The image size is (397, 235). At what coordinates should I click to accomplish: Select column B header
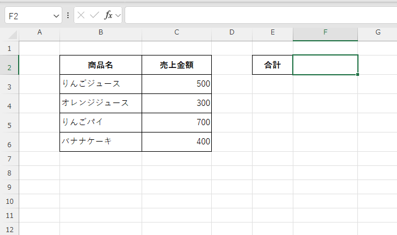click(x=101, y=34)
